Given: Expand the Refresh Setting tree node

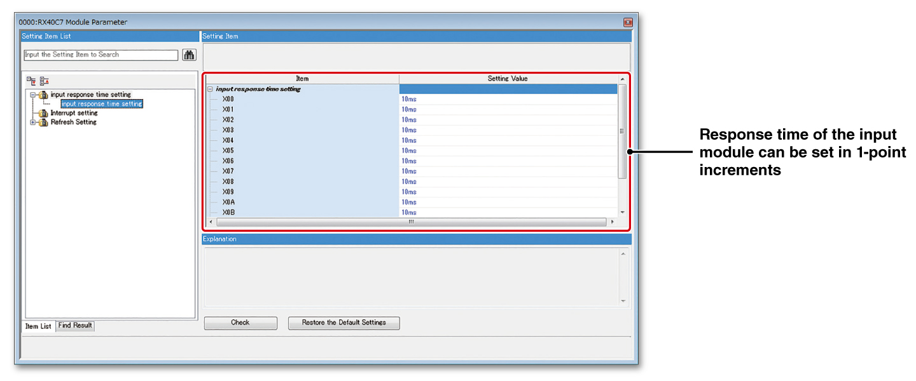Looking at the screenshot, I should tap(32, 122).
